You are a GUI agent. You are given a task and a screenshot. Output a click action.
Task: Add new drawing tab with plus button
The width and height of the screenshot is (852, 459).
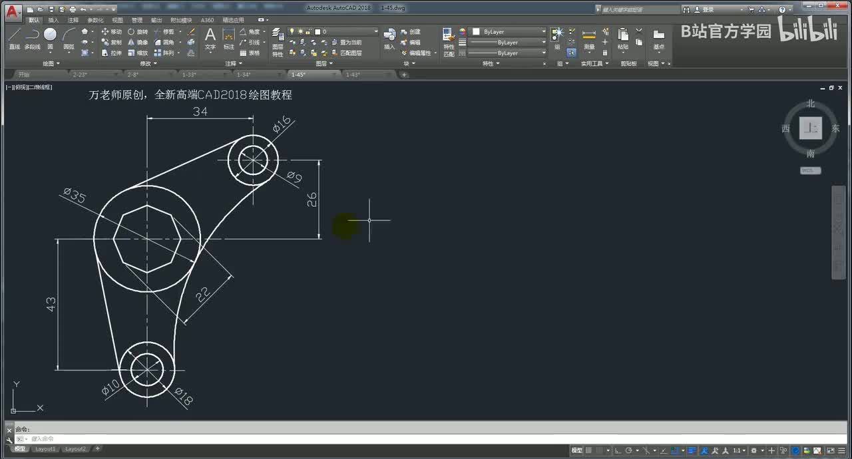coord(403,75)
